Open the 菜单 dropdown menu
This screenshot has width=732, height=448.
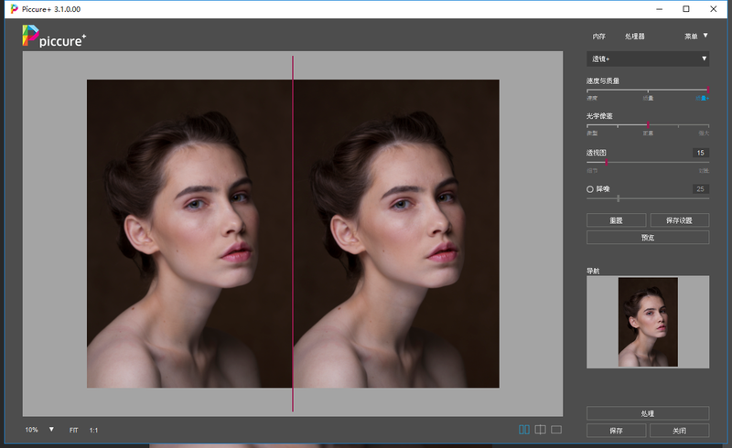click(x=696, y=37)
